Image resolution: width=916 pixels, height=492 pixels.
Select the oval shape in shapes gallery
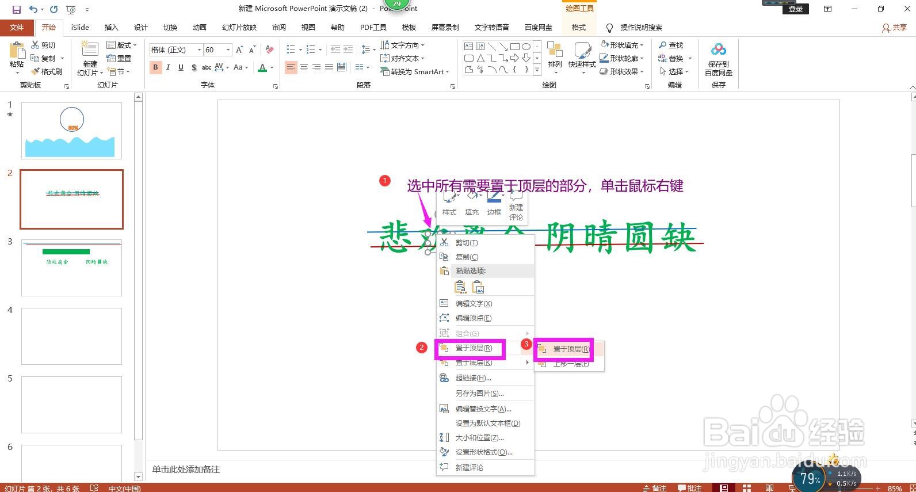tap(526, 47)
